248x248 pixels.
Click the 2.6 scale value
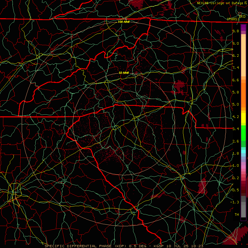tap(236, 141)
